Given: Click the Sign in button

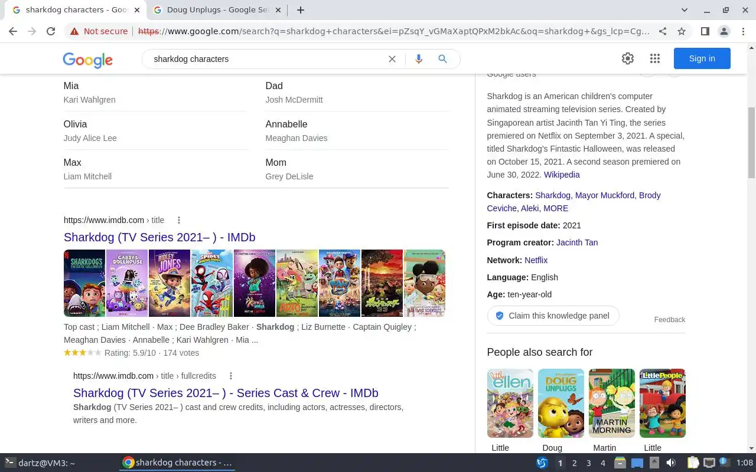Looking at the screenshot, I should [702, 58].
